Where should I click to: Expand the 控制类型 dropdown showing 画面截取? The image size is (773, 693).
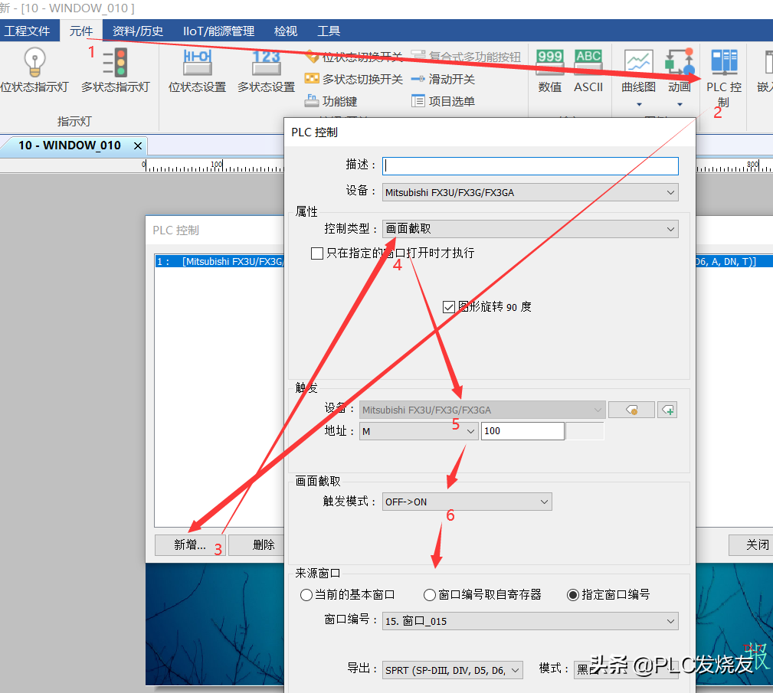coord(530,229)
